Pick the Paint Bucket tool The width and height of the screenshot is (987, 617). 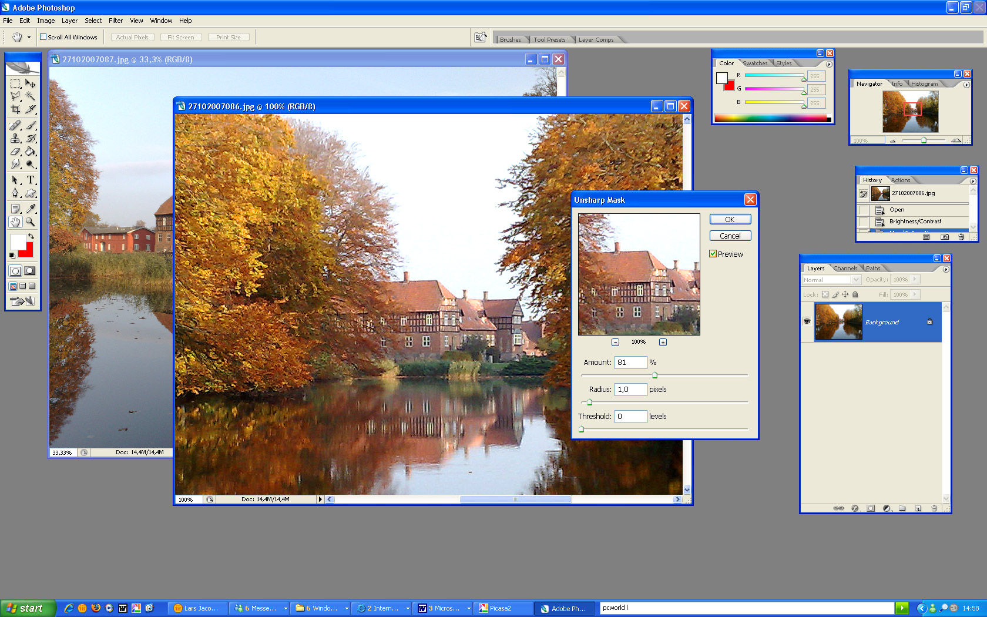click(31, 152)
